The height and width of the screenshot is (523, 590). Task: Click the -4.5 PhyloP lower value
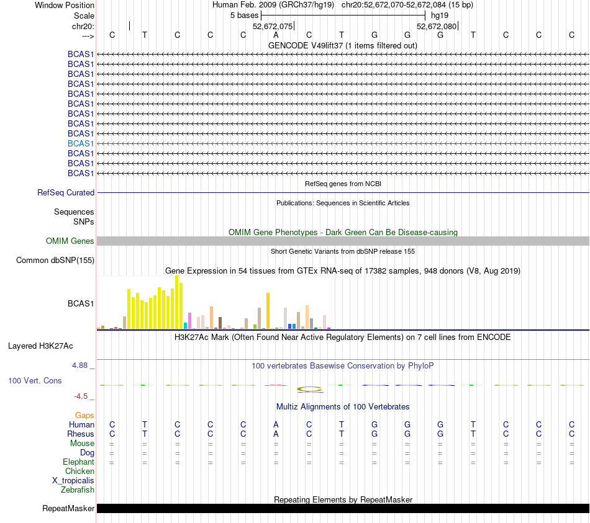(81, 396)
